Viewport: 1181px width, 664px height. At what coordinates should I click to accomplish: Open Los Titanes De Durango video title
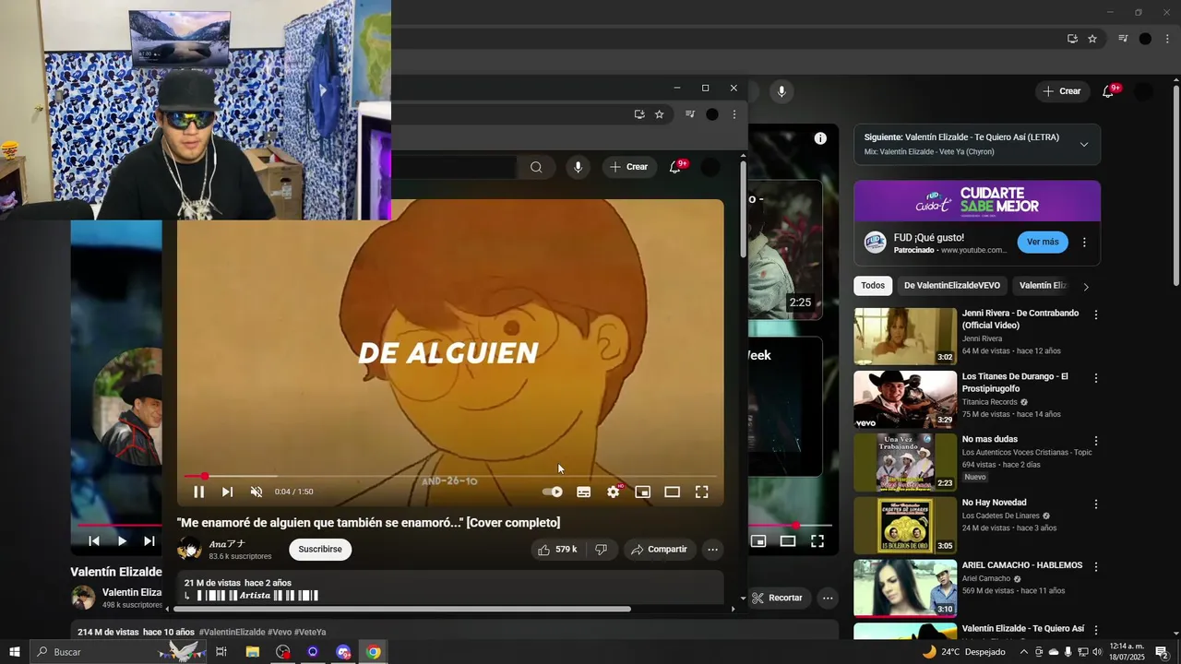tap(1015, 383)
